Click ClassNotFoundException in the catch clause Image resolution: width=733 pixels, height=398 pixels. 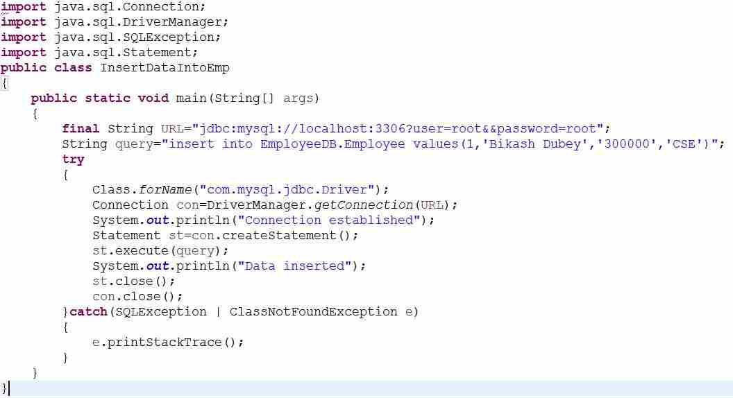tap(313, 312)
